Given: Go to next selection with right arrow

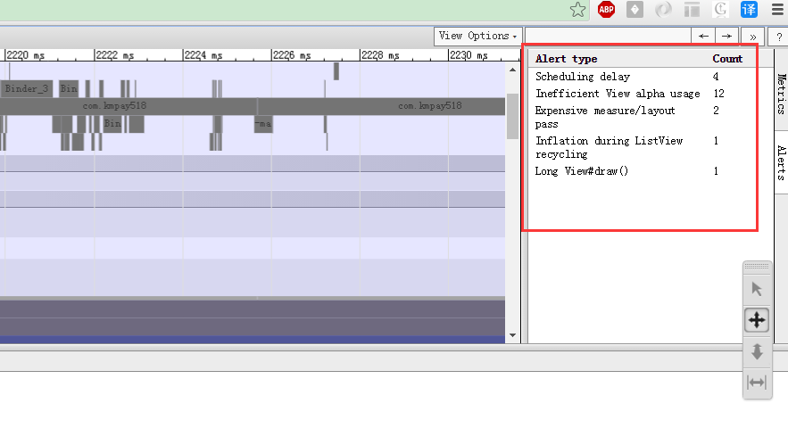Looking at the screenshot, I should pos(726,37).
